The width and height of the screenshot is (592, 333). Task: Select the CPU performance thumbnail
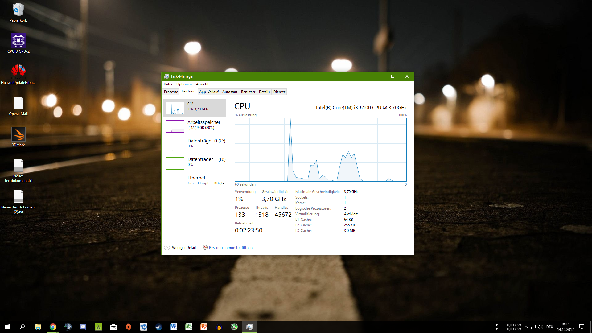click(x=194, y=108)
